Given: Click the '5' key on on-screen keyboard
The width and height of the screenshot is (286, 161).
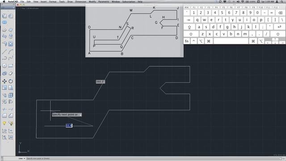Looking at the screenshot, I should (x=222, y=13).
